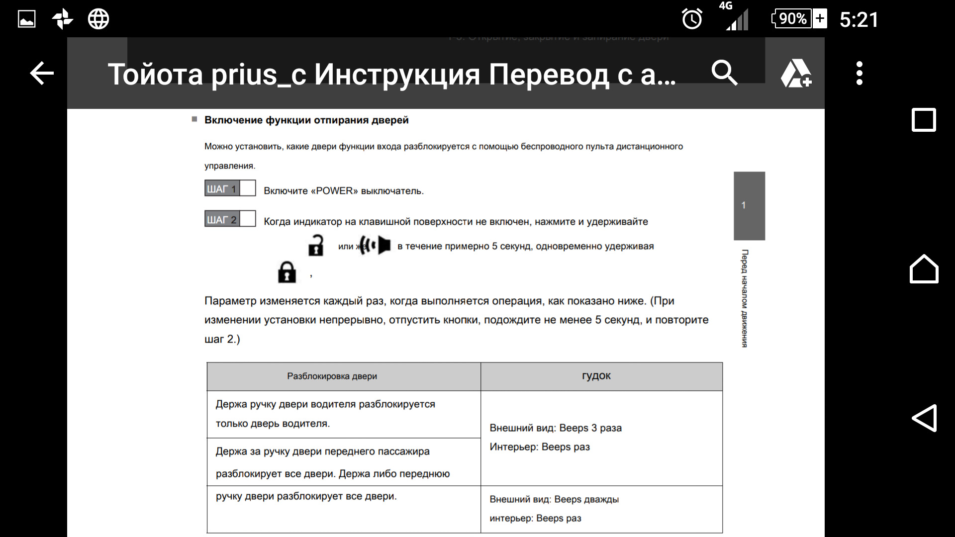Tap cell Внешний вид: Beeps дважды

(554, 499)
